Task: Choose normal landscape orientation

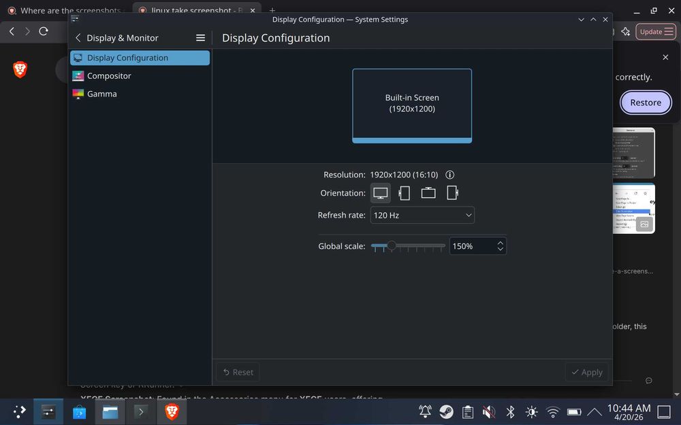Action: tap(381, 193)
